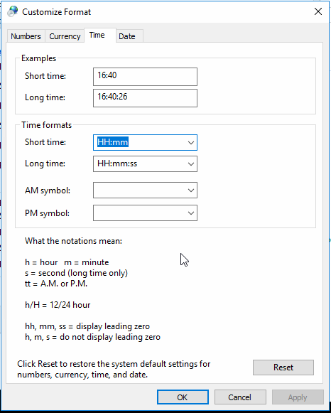The image size is (331, 413).
Task: Select the Time tab
Action: (97, 35)
